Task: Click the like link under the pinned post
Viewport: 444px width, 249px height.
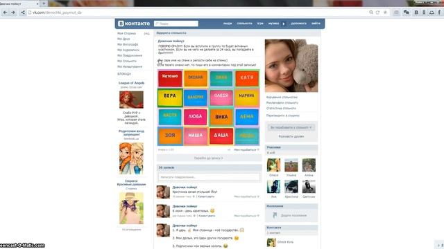Action: 246,150
